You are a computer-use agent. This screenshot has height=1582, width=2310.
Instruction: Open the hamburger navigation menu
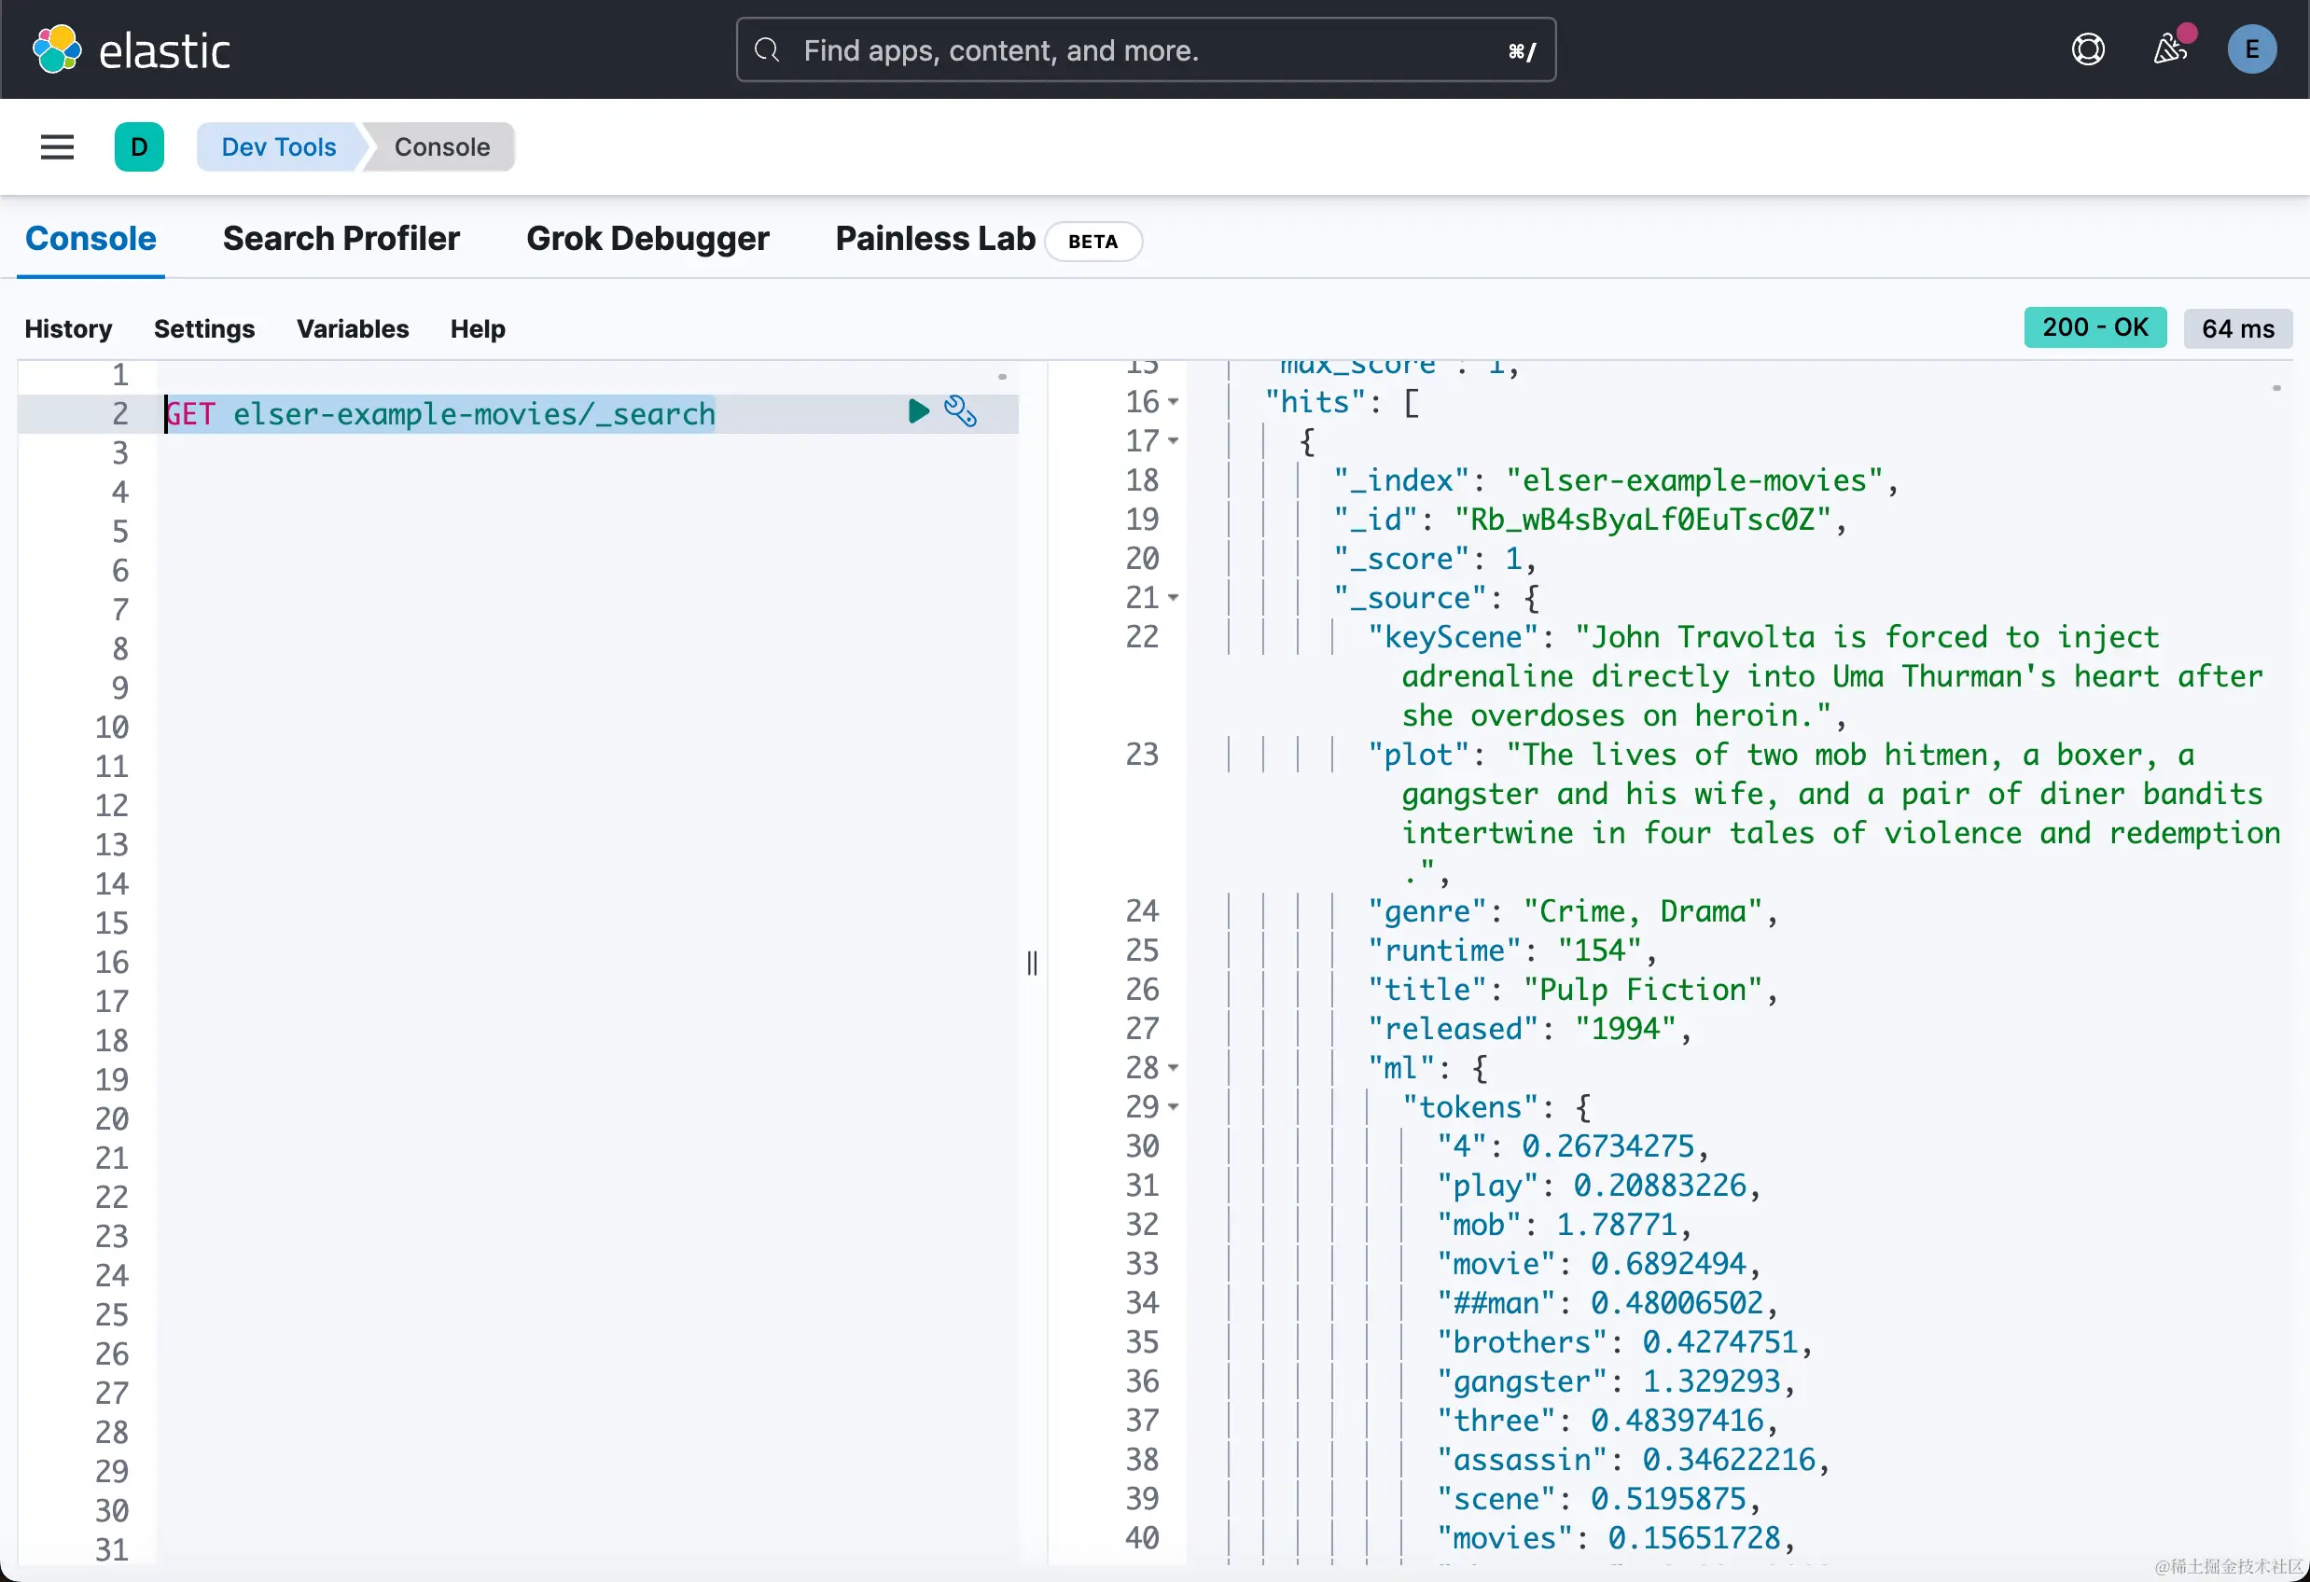point(57,147)
